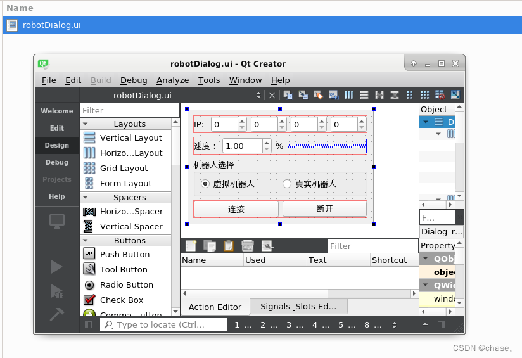Open the Window menu
This screenshot has height=358, width=522.
[x=245, y=80]
